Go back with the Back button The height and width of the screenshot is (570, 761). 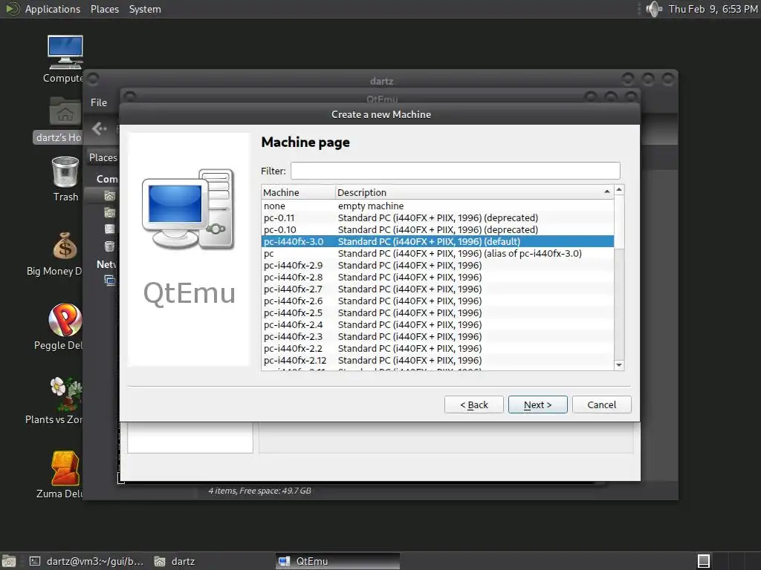(473, 404)
